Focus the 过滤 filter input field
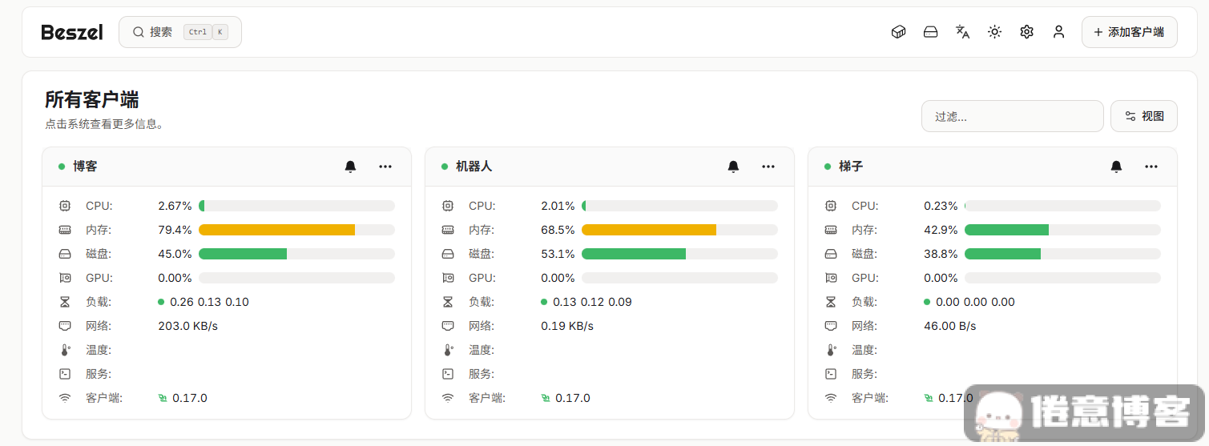Viewport: 1209px width, 446px height. [x=1012, y=116]
